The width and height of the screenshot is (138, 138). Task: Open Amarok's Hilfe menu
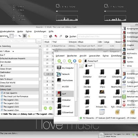[x=51, y=31]
